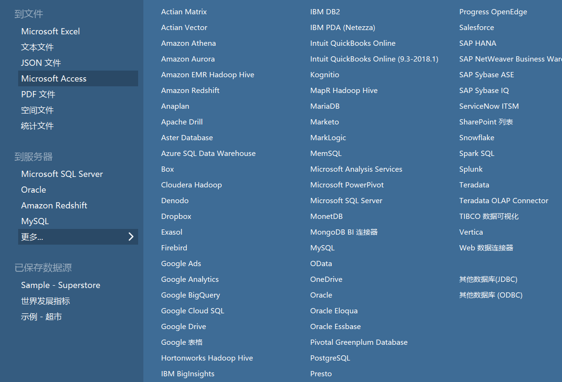Choose Aster Database
562x382 pixels.
[187, 138]
